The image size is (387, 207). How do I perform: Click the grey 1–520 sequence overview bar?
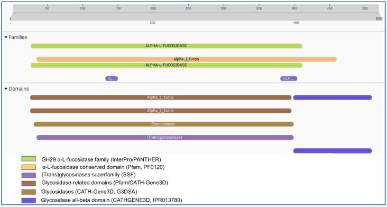[195, 17]
